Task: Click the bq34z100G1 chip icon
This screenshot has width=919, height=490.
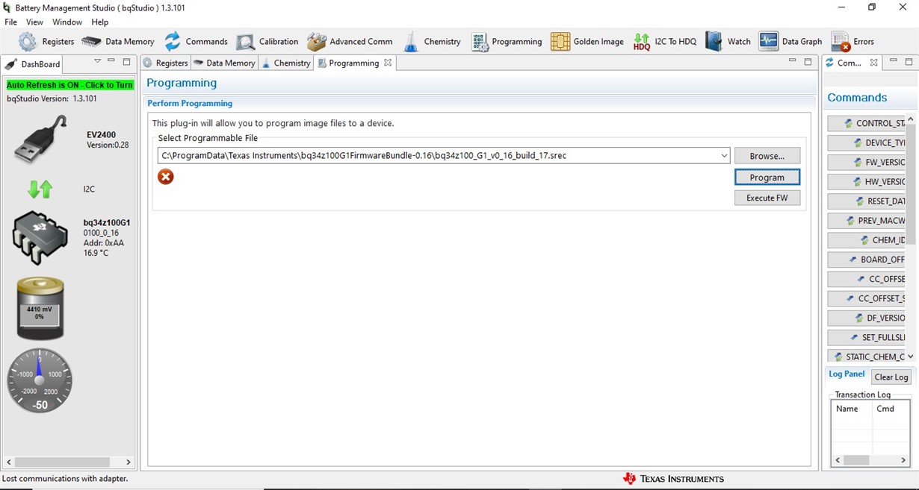Action: coord(40,237)
